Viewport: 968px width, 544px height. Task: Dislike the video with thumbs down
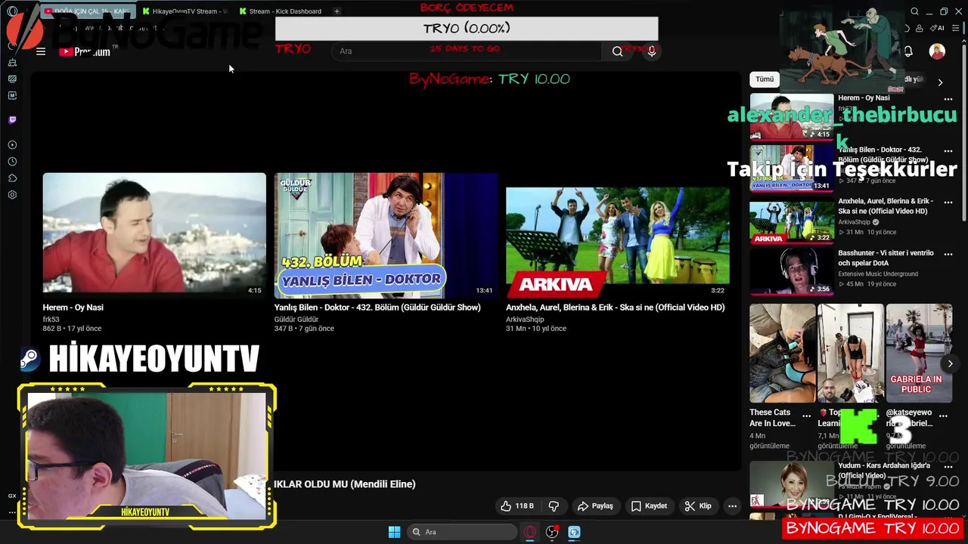[554, 505]
